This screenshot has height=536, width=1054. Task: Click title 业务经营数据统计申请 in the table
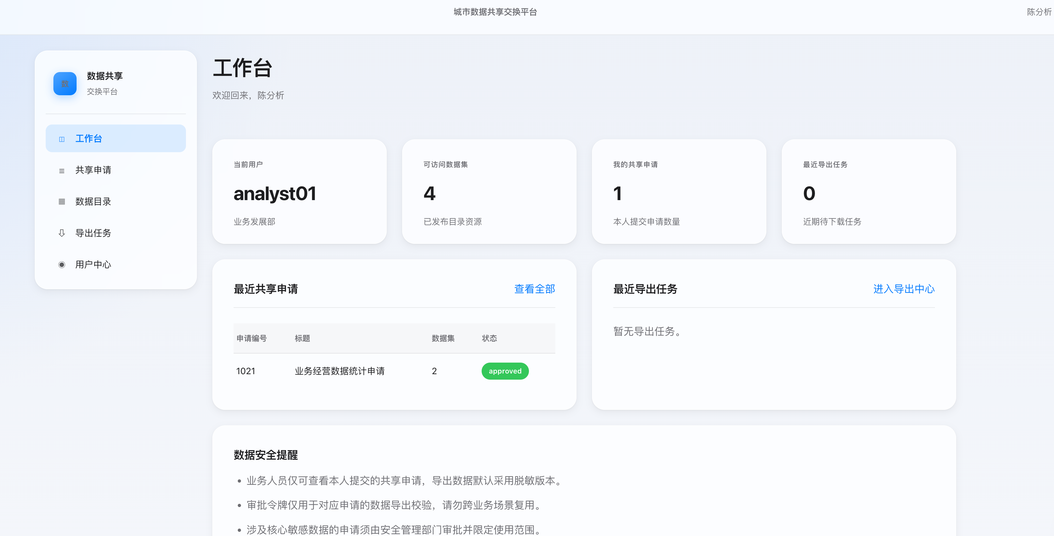[x=340, y=371]
